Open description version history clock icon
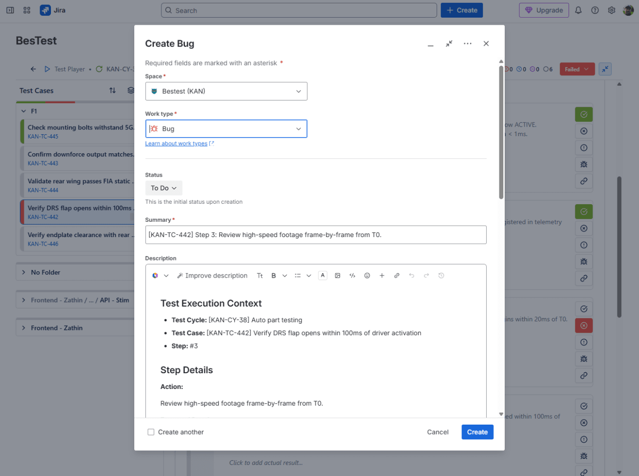This screenshot has width=639, height=476. pyautogui.click(x=441, y=276)
